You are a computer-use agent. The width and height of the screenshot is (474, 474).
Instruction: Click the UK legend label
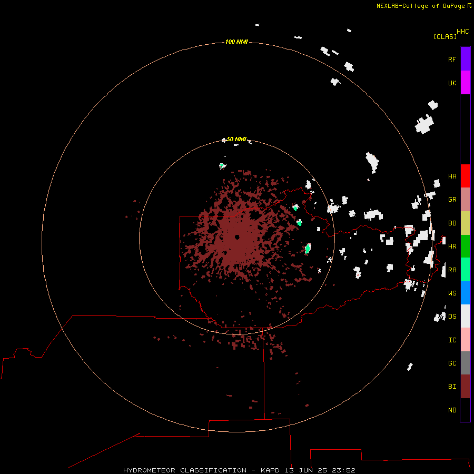tap(452, 83)
